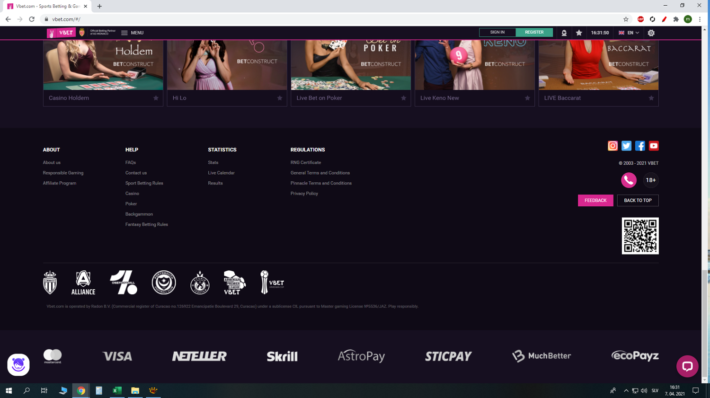Show hidden system tray icons
Viewport: 710px width, 398px height.
point(626,390)
